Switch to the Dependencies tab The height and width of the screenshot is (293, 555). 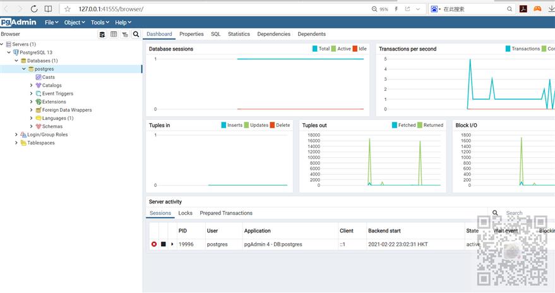pyautogui.click(x=273, y=34)
